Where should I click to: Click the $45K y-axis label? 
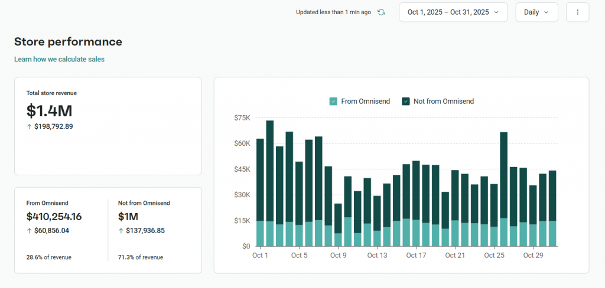242,169
